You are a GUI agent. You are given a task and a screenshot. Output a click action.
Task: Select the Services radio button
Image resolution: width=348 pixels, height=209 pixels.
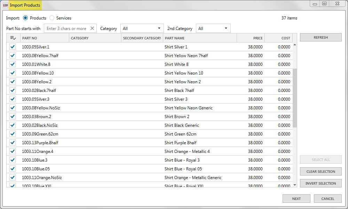[52, 18]
